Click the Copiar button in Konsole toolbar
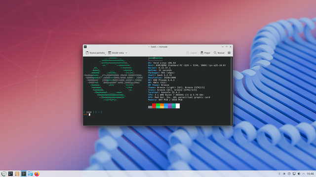The width and height of the screenshot is (316, 177). click(192, 53)
